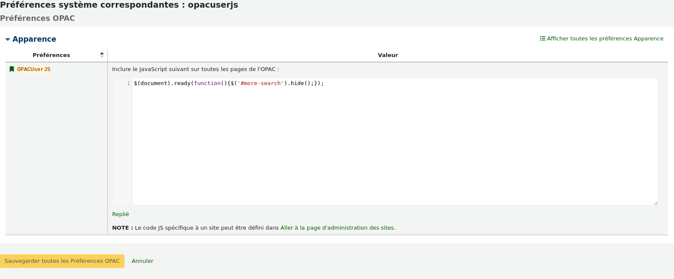Click the function keyword in the code
The image size is (674, 279).
[207, 83]
